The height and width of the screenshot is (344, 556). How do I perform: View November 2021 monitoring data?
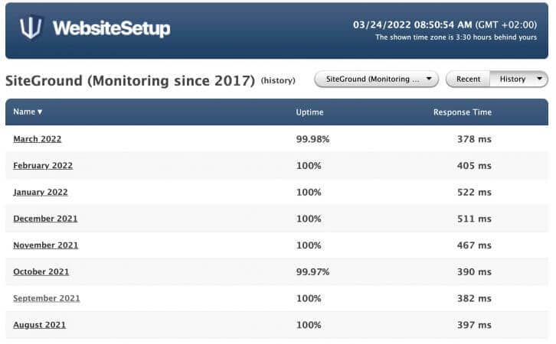pyautogui.click(x=46, y=245)
